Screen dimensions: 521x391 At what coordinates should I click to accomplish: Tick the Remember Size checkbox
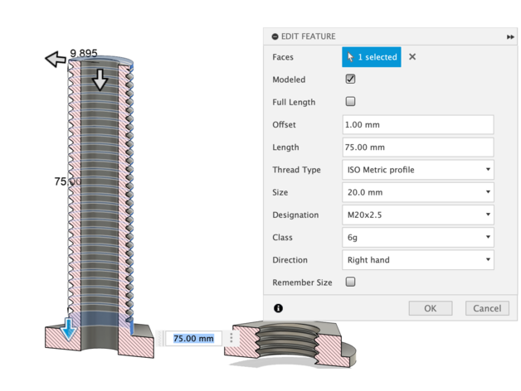[x=350, y=282]
